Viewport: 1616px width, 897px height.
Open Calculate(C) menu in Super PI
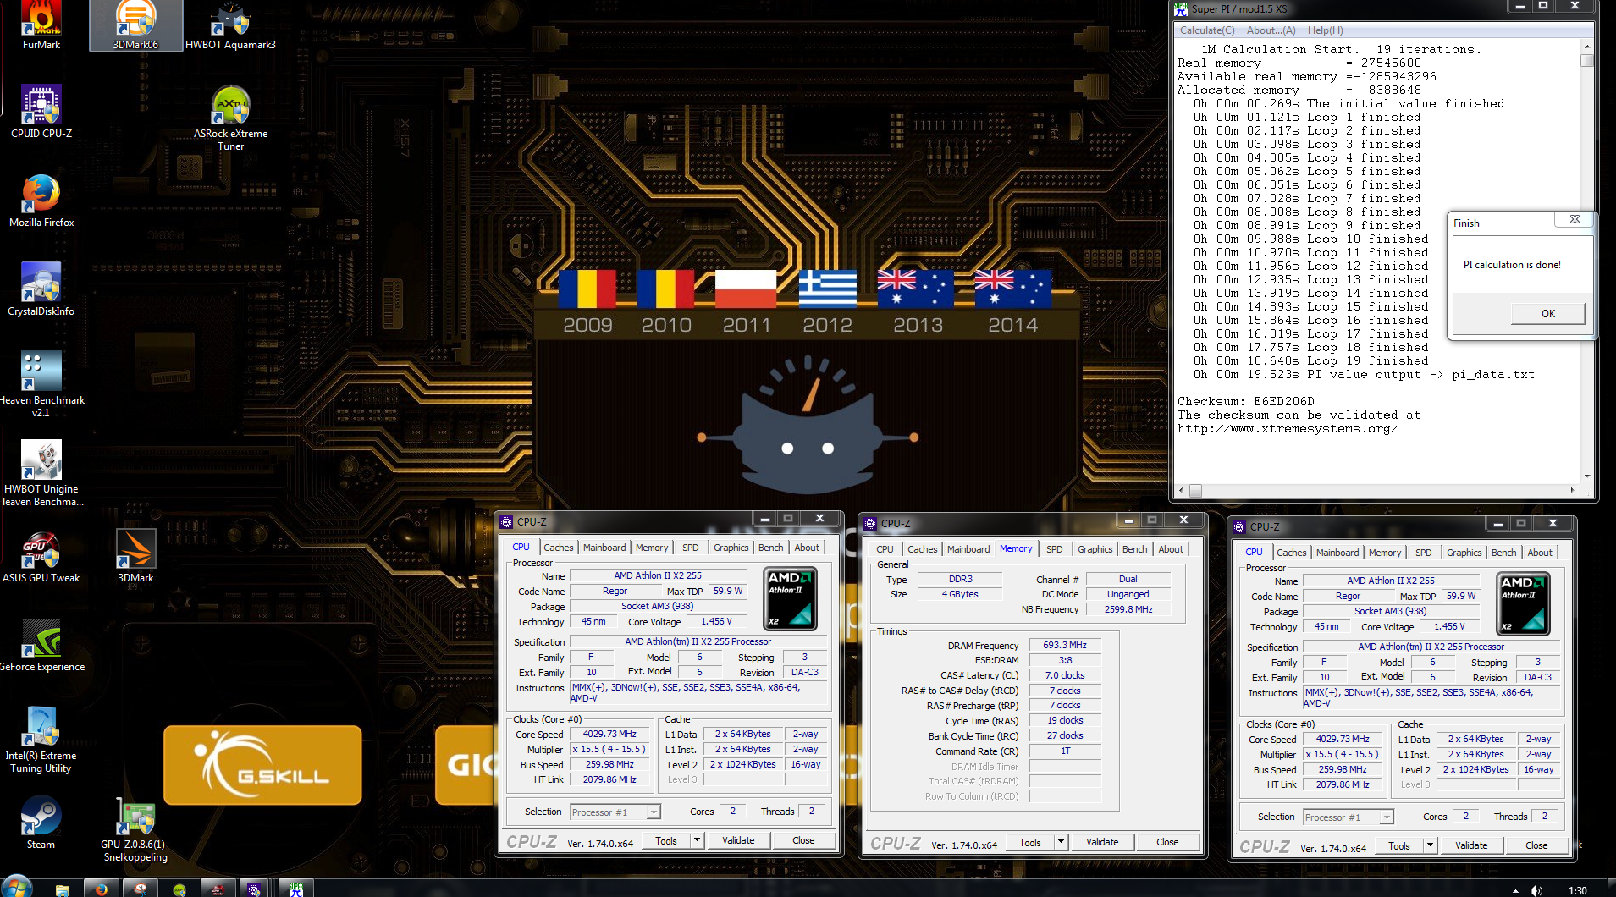1207,30
